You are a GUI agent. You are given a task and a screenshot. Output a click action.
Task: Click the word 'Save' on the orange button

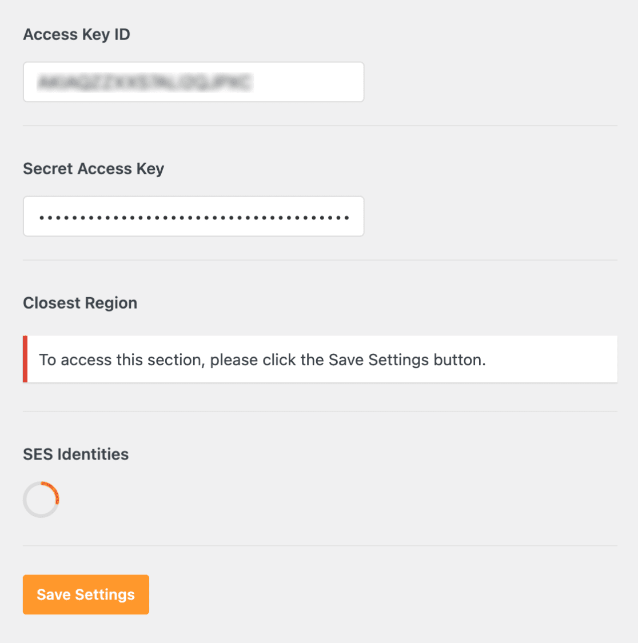[x=54, y=594]
